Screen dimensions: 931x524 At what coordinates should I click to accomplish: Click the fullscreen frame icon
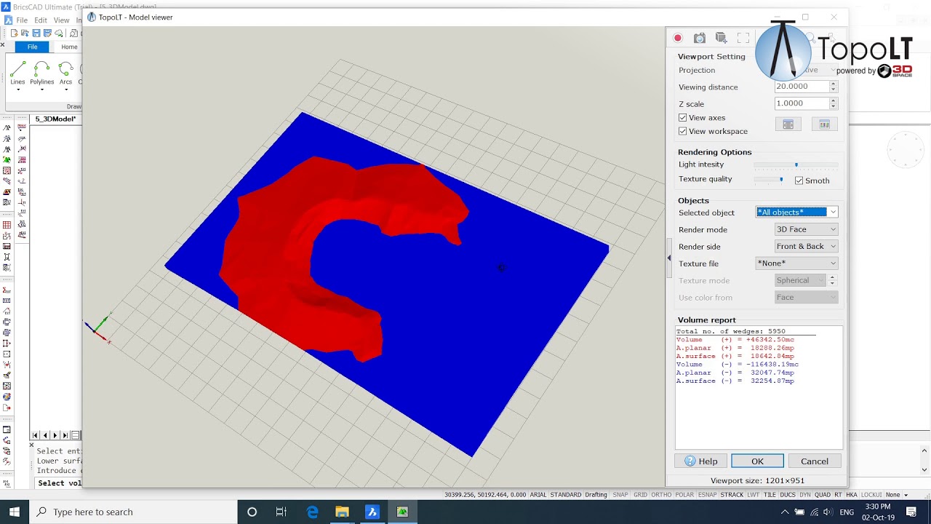click(743, 38)
